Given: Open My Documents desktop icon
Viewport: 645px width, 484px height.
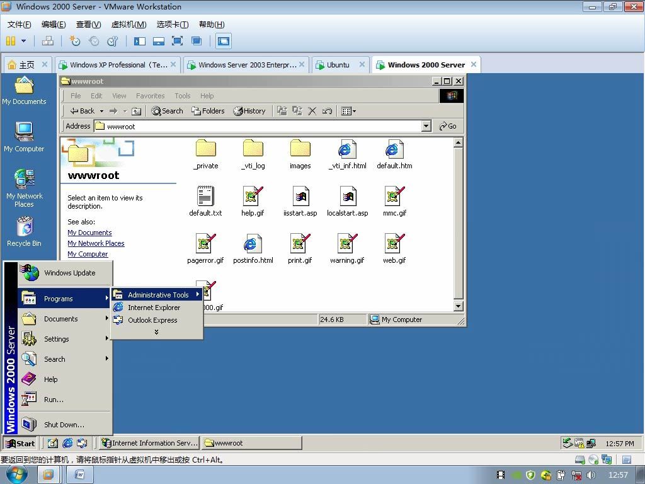Looking at the screenshot, I should pos(25,91).
